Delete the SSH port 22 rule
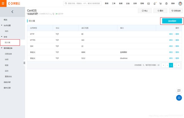 click(x=177, y=46)
